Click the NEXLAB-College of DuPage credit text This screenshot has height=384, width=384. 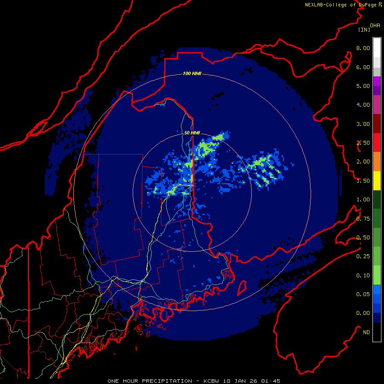(341, 5)
